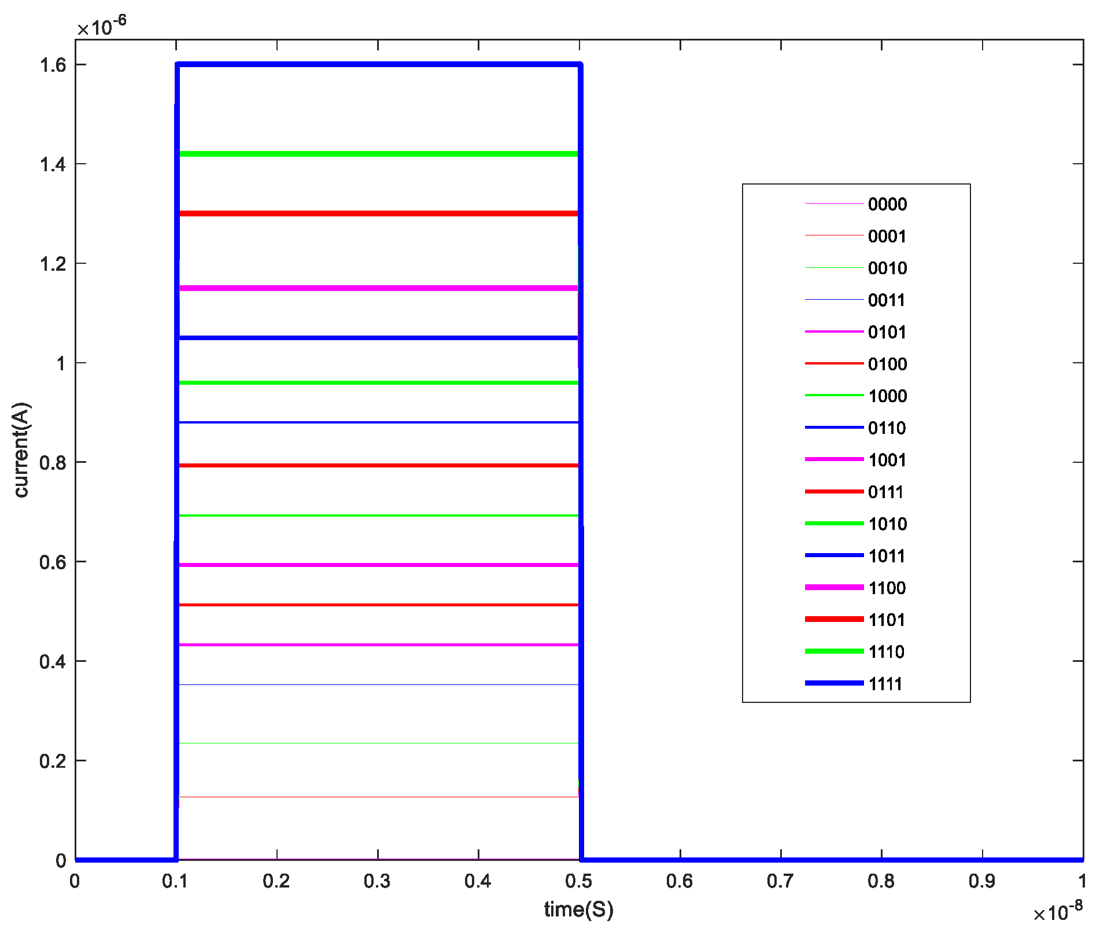Click the red line sample beside 0100
1100x939 pixels.
point(833,364)
